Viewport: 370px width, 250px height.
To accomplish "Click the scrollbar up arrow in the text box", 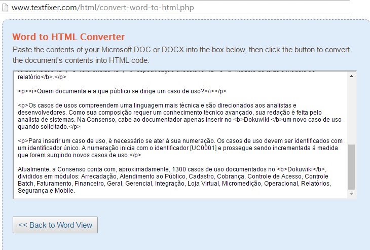I will click(x=351, y=76).
